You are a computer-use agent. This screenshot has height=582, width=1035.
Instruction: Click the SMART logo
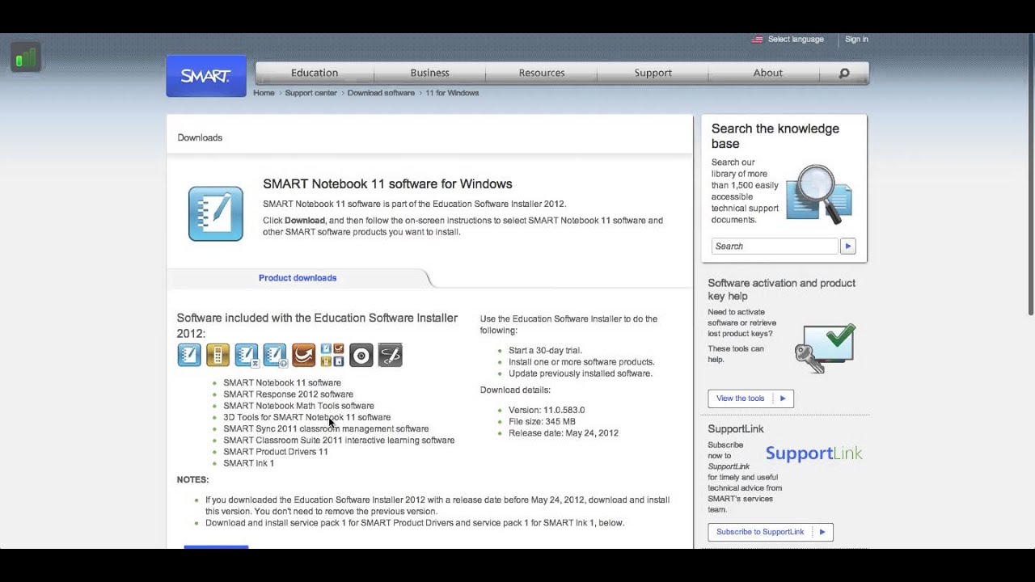(206, 76)
